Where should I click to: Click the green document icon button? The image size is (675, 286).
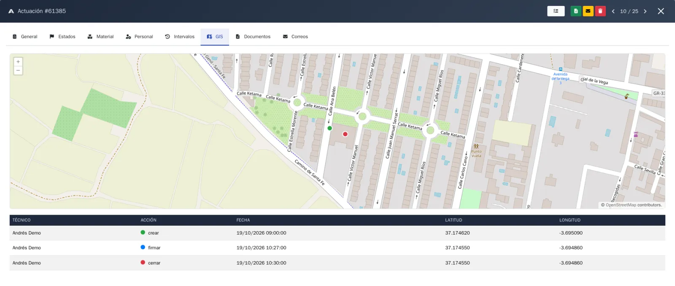point(576,11)
